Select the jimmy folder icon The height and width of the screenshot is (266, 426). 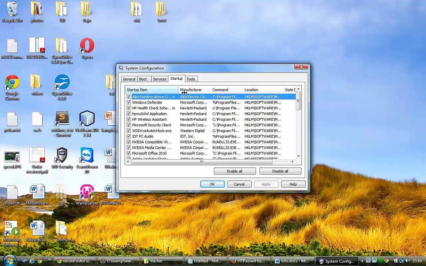(x=62, y=231)
